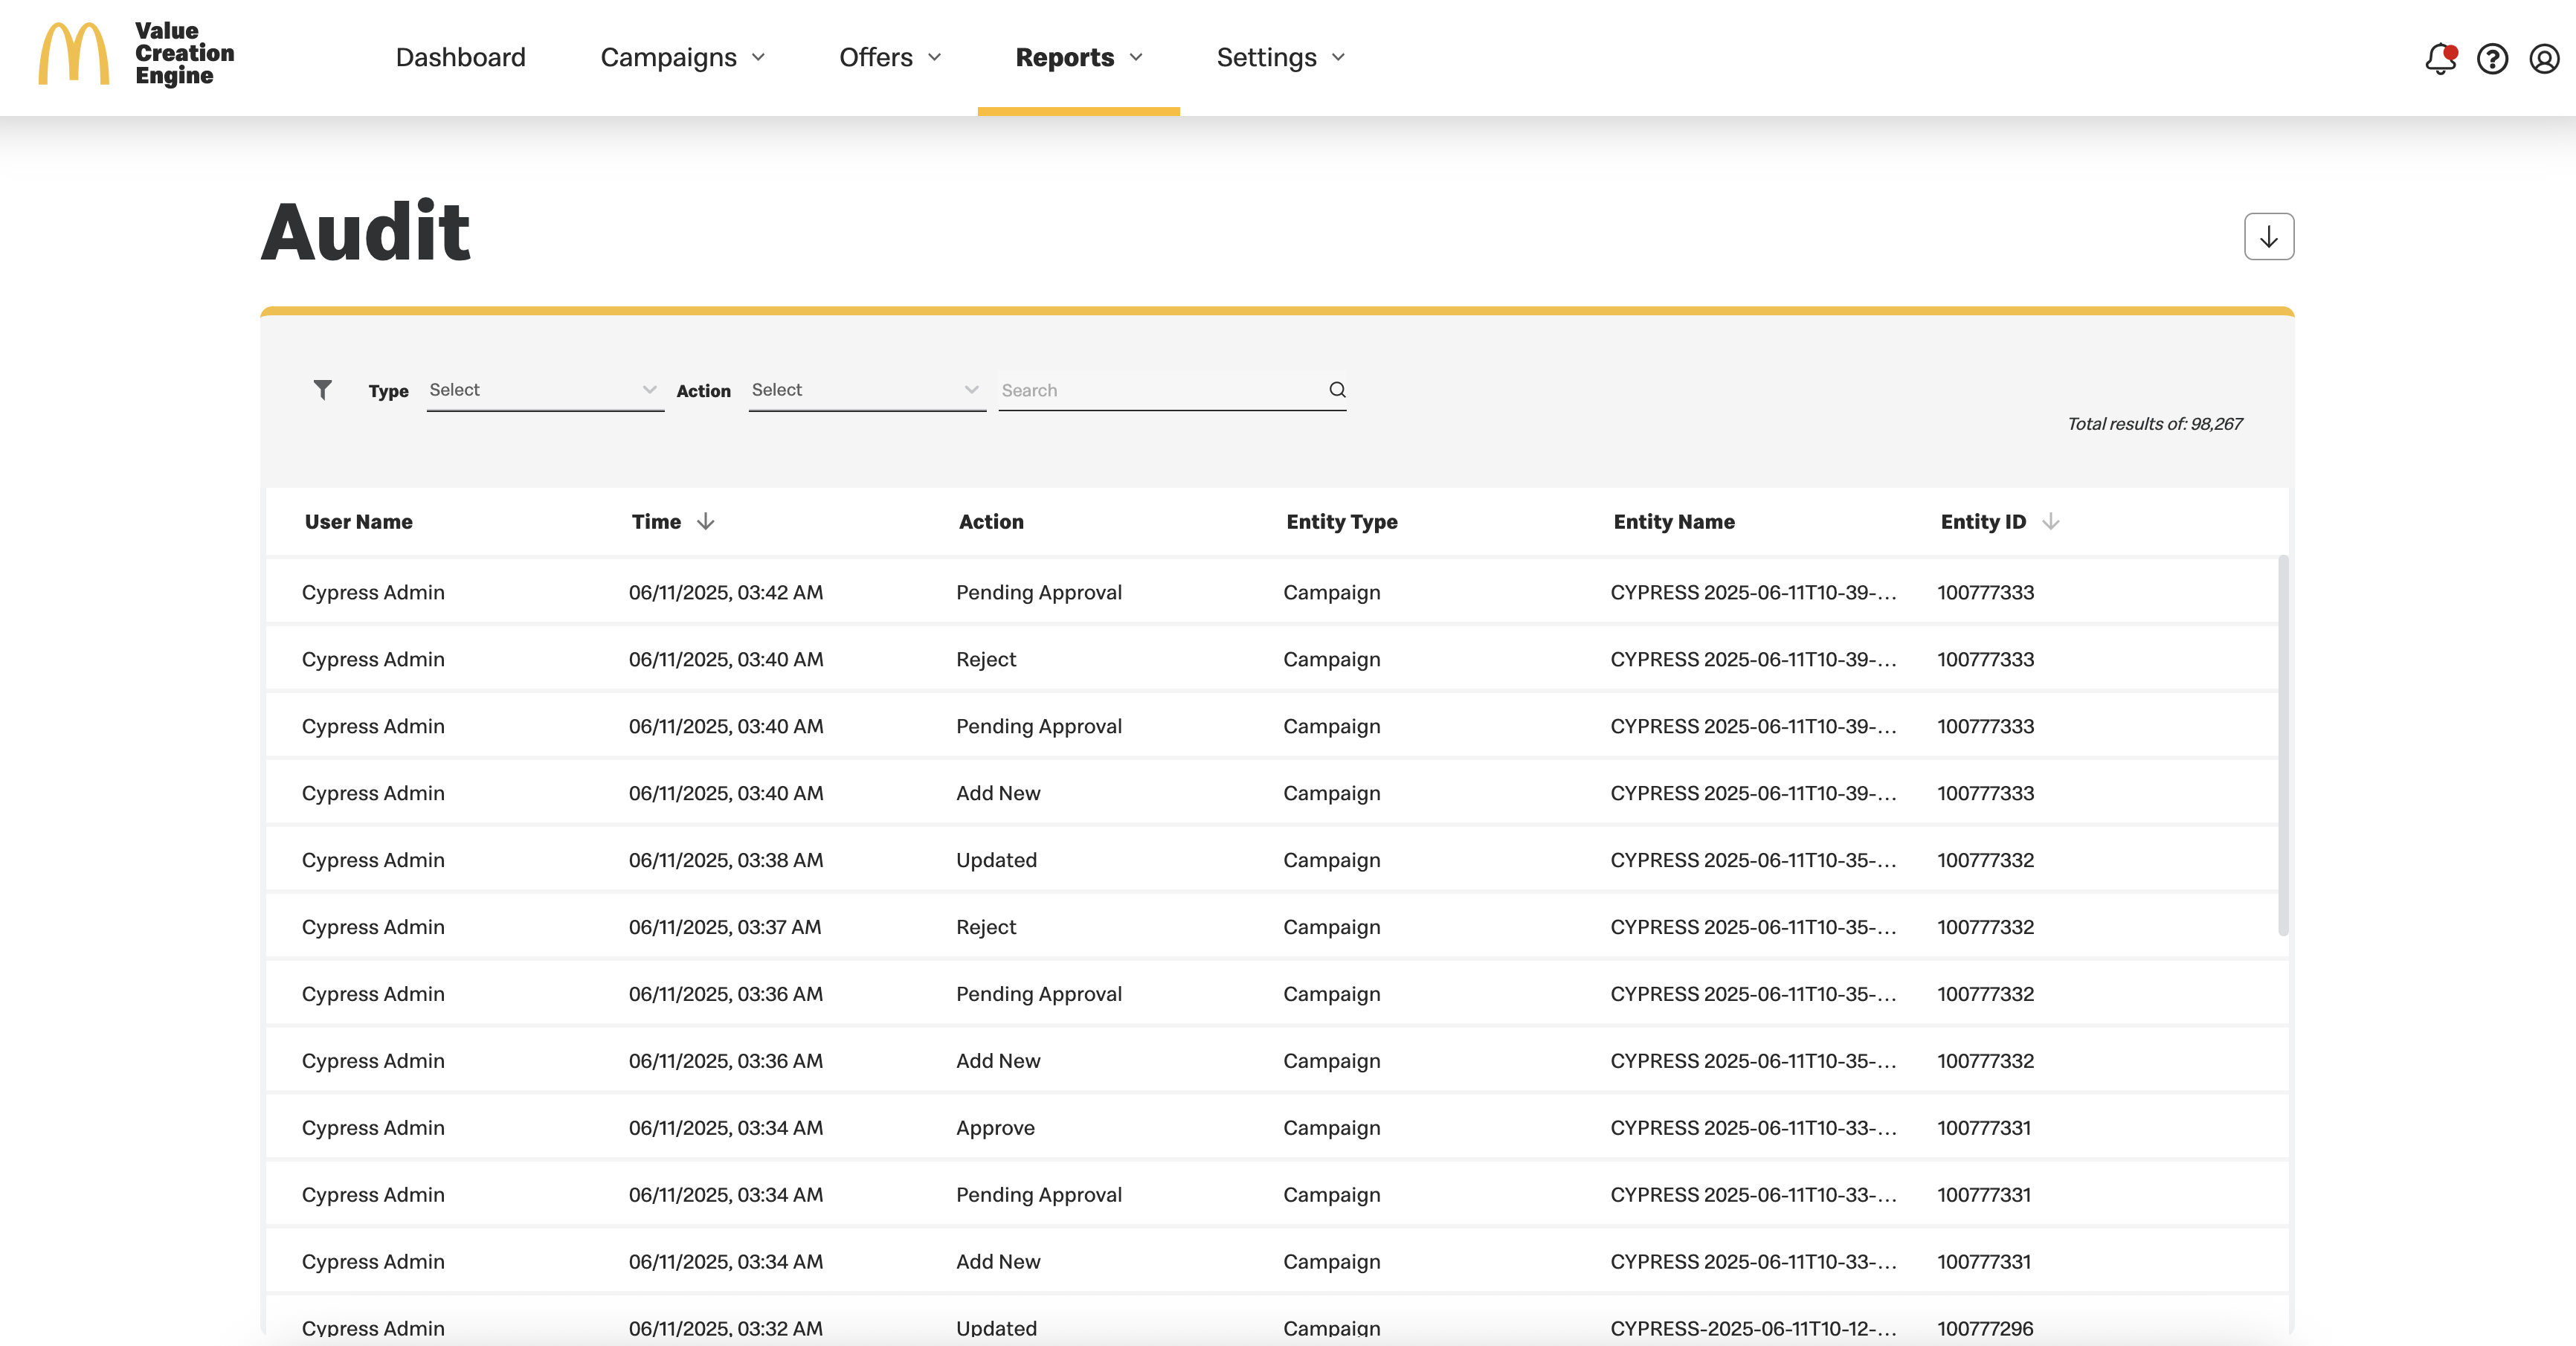Open the Type filter dropdown
The image size is (2576, 1346).
pos(545,390)
